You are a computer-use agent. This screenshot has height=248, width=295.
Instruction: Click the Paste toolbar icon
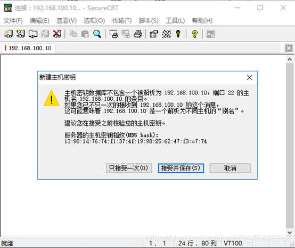tap(85, 34)
